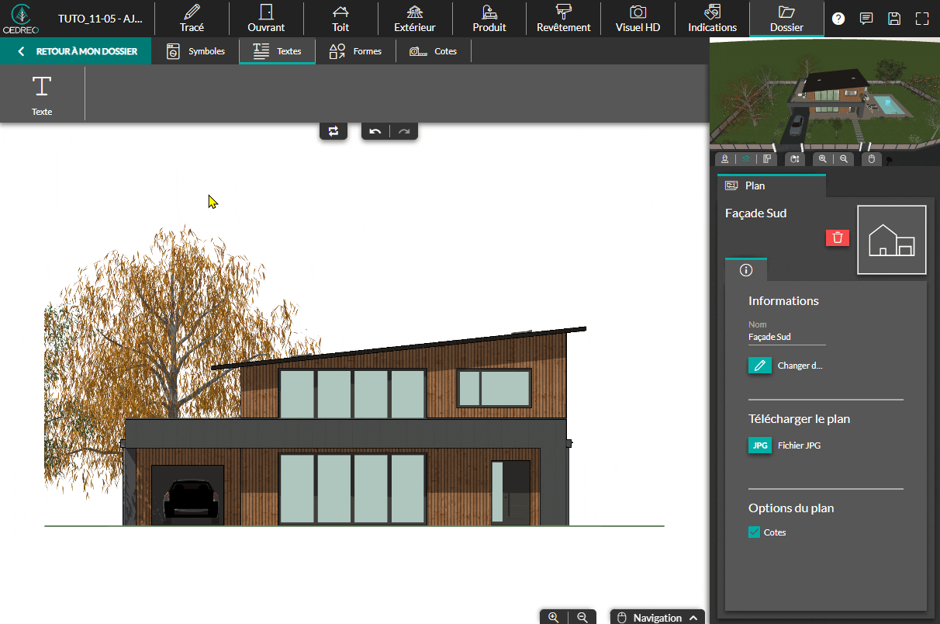
Task: Switch to the Formes tab
Action: click(355, 51)
